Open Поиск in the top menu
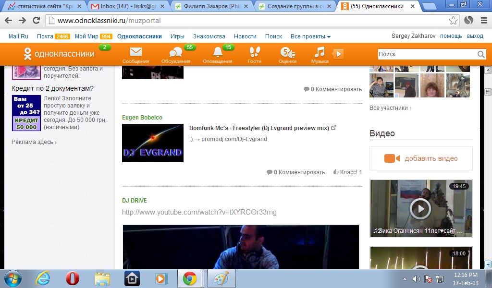492x288 pixels. click(273, 36)
